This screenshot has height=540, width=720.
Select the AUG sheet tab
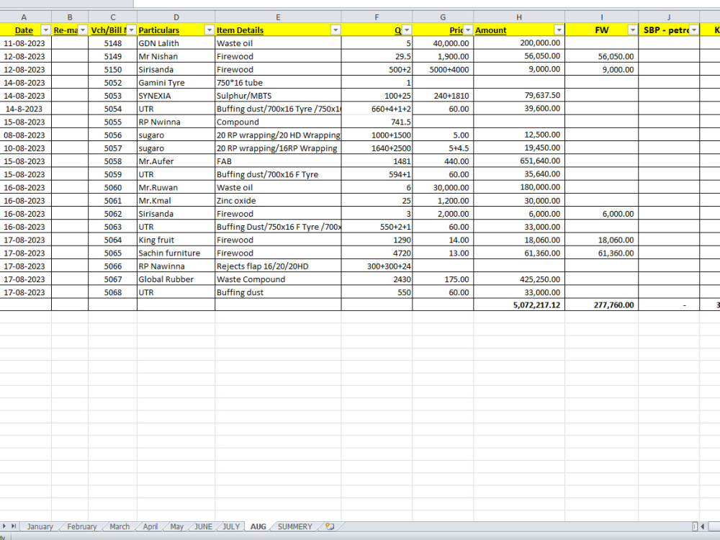click(258, 526)
